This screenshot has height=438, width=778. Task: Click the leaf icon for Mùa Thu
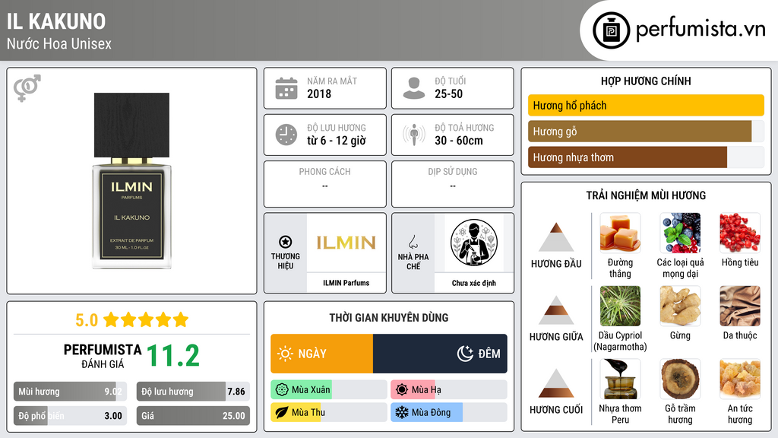282,412
